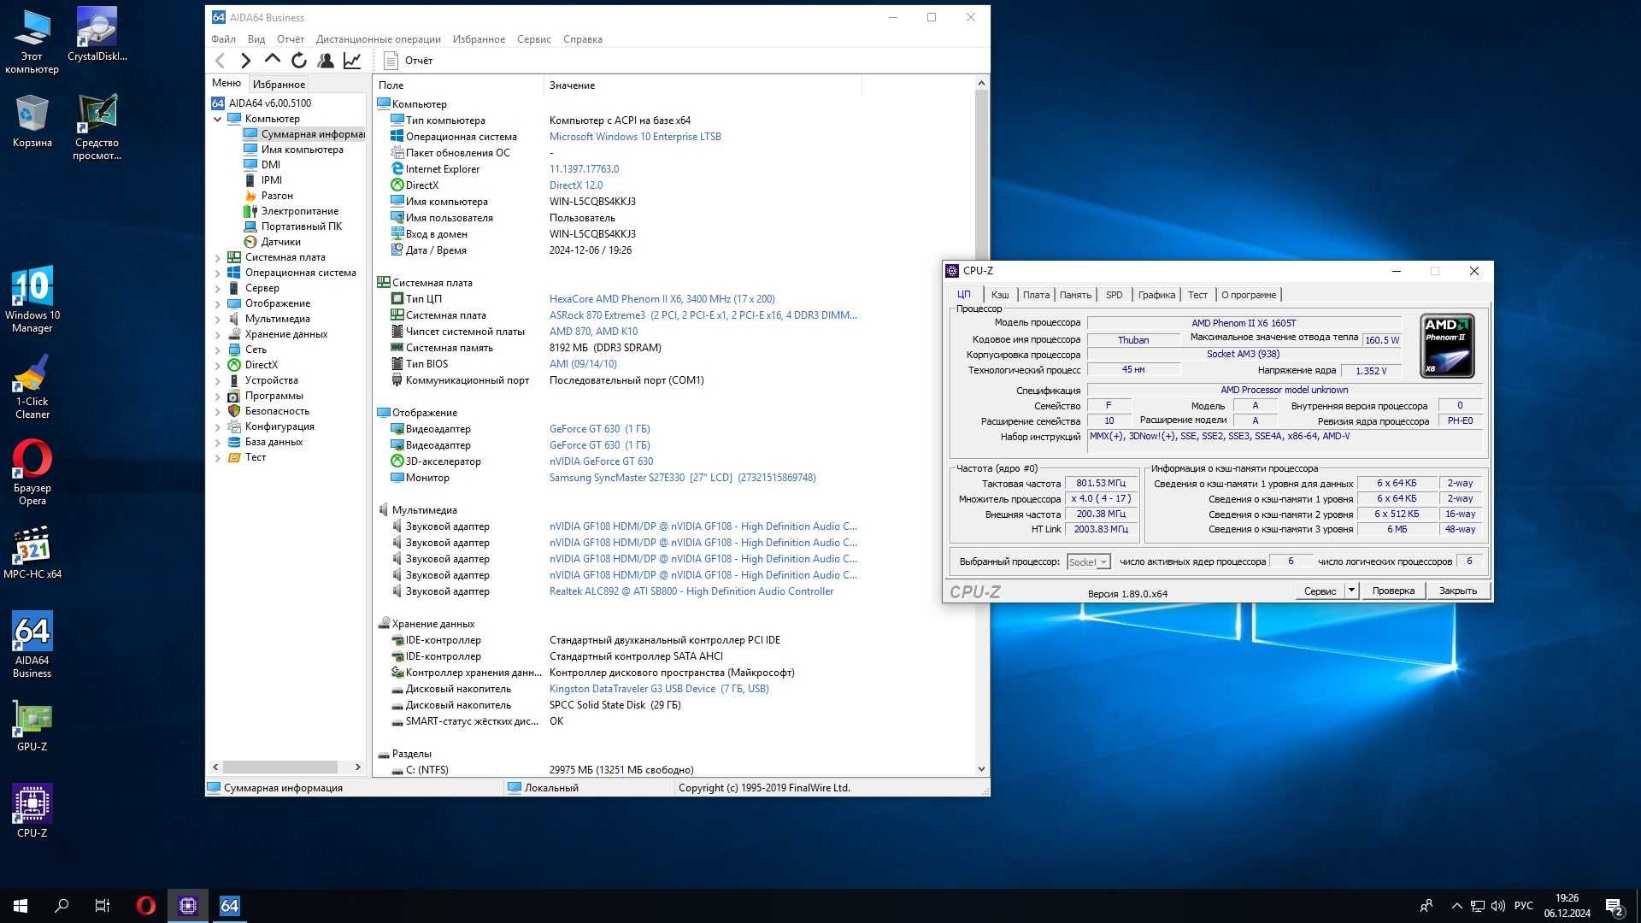
Task: Open the CrystalDisk desktop shortcut
Action: 97,34
